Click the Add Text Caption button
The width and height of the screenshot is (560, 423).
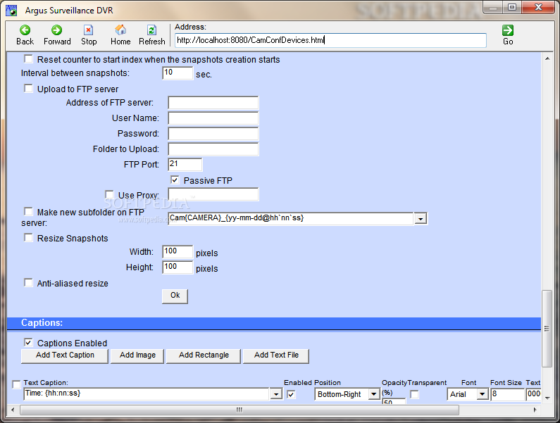pyautogui.click(x=65, y=356)
